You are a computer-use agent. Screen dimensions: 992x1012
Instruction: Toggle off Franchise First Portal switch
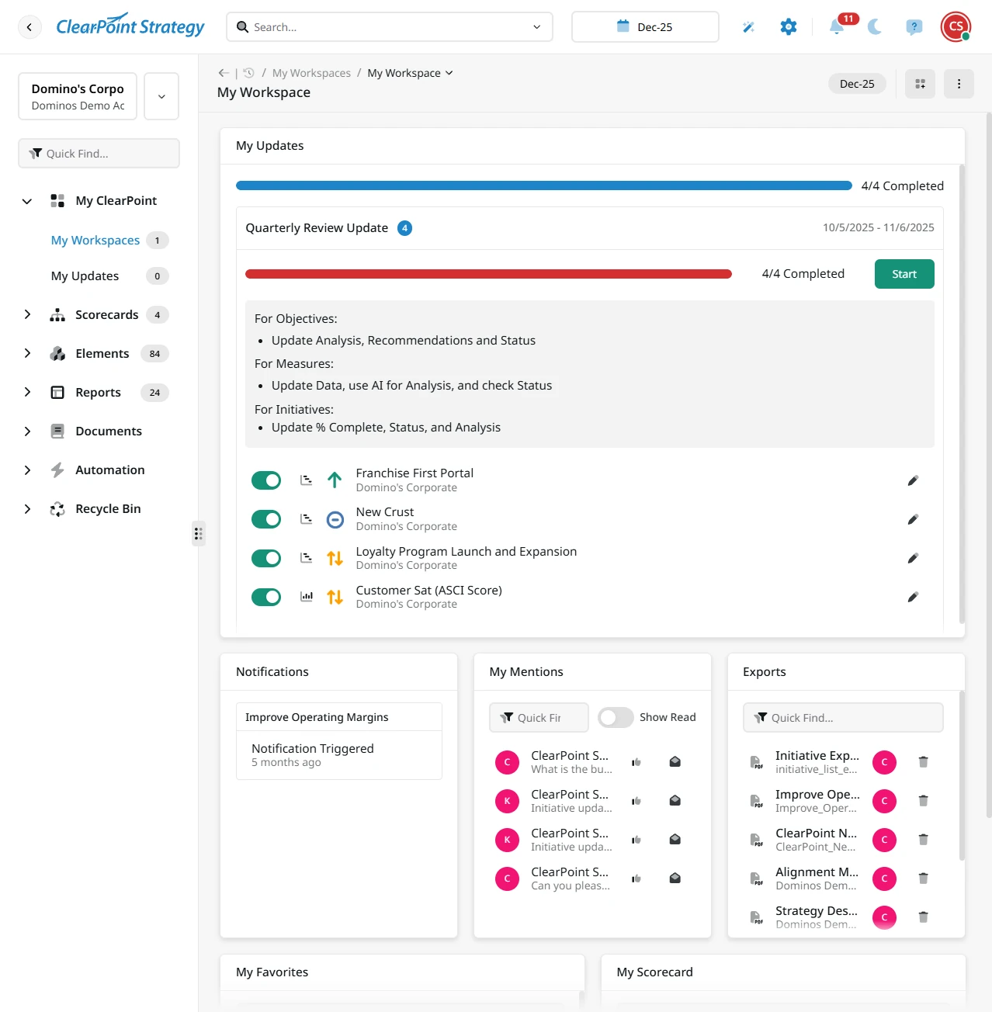click(x=266, y=480)
